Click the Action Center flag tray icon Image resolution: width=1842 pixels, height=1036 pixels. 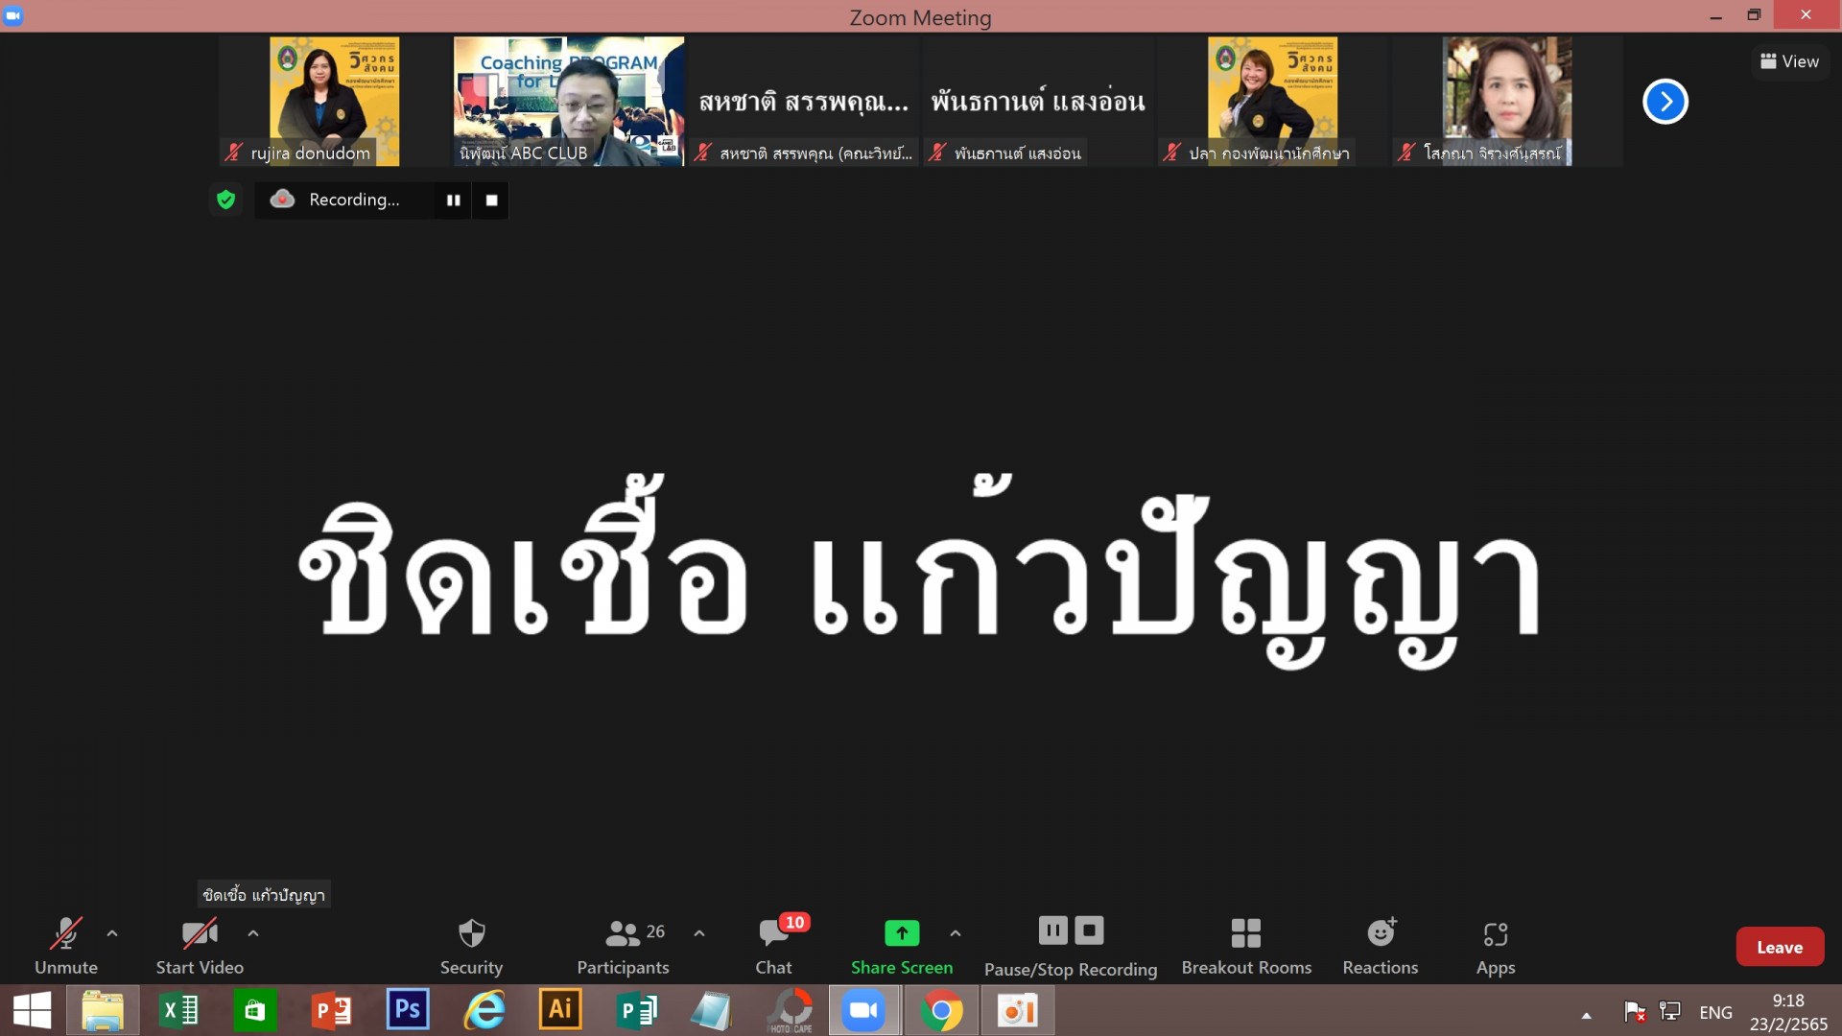[x=1635, y=1011]
